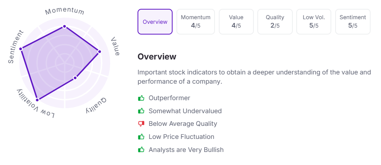This screenshot has height=165, width=381.
Task: Click the Sentiment data point on radar chart
Action: pos(21,49)
